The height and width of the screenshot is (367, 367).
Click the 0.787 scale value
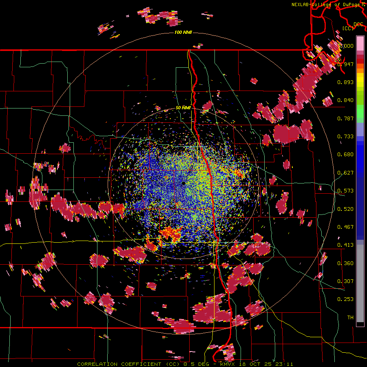(345, 118)
